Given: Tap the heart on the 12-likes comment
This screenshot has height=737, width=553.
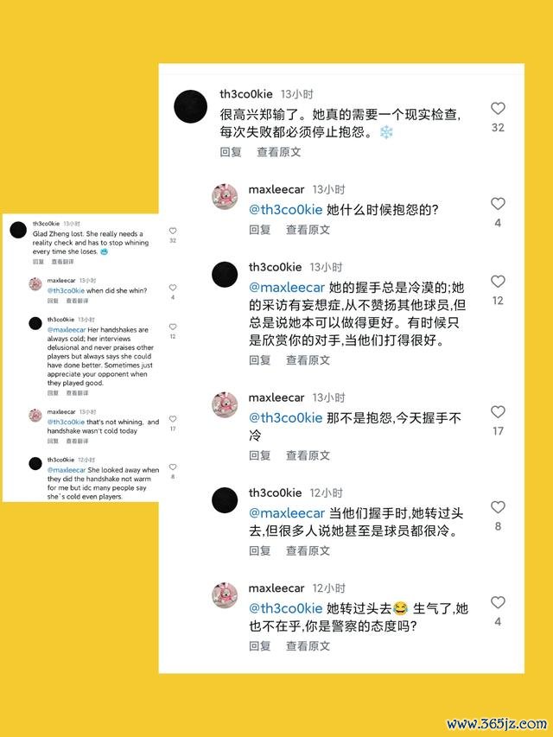Looking at the screenshot, I should point(498,282).
